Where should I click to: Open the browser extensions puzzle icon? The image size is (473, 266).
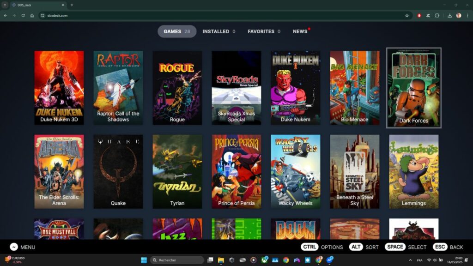point(437,15)
